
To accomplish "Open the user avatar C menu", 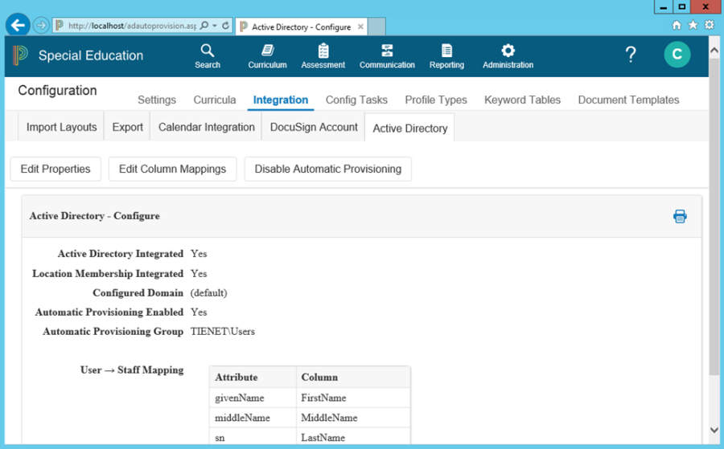I will 677,55.
